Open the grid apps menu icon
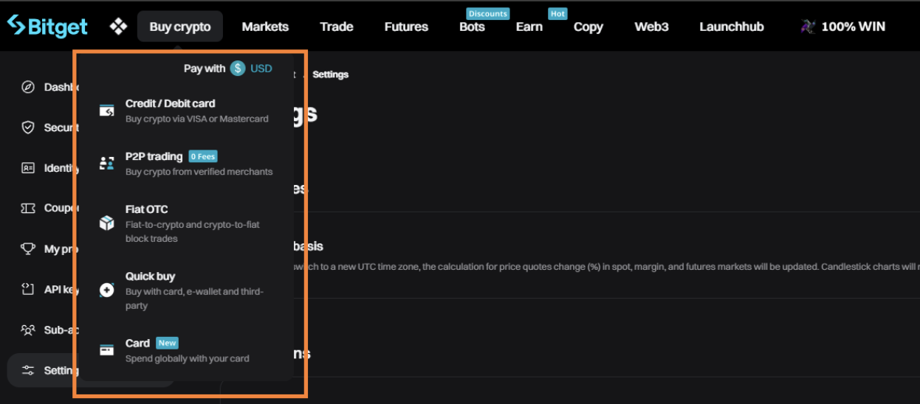The width and height of the screenshot is (920, 404). [118, 27]
